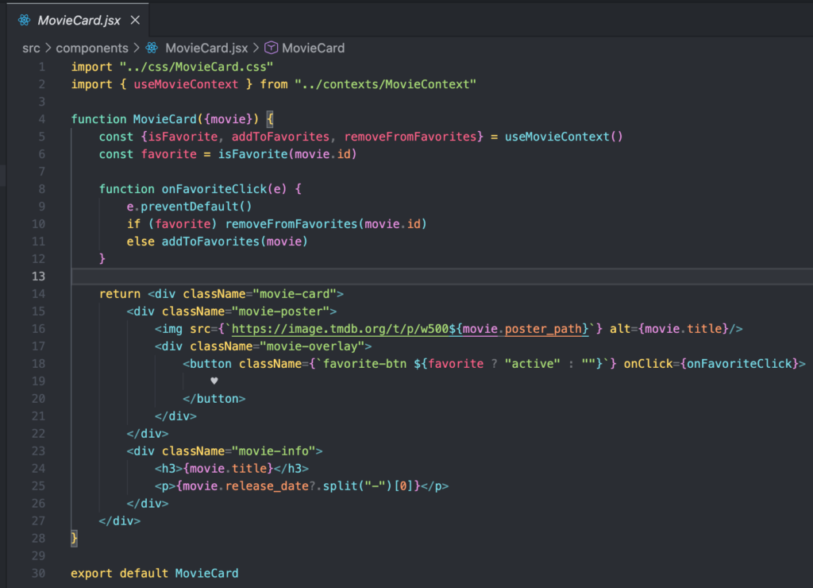Click the React file icon in the breadcrumb
Image resolution: width=813 pixels, height=588 pixels.
coord(151,48)
